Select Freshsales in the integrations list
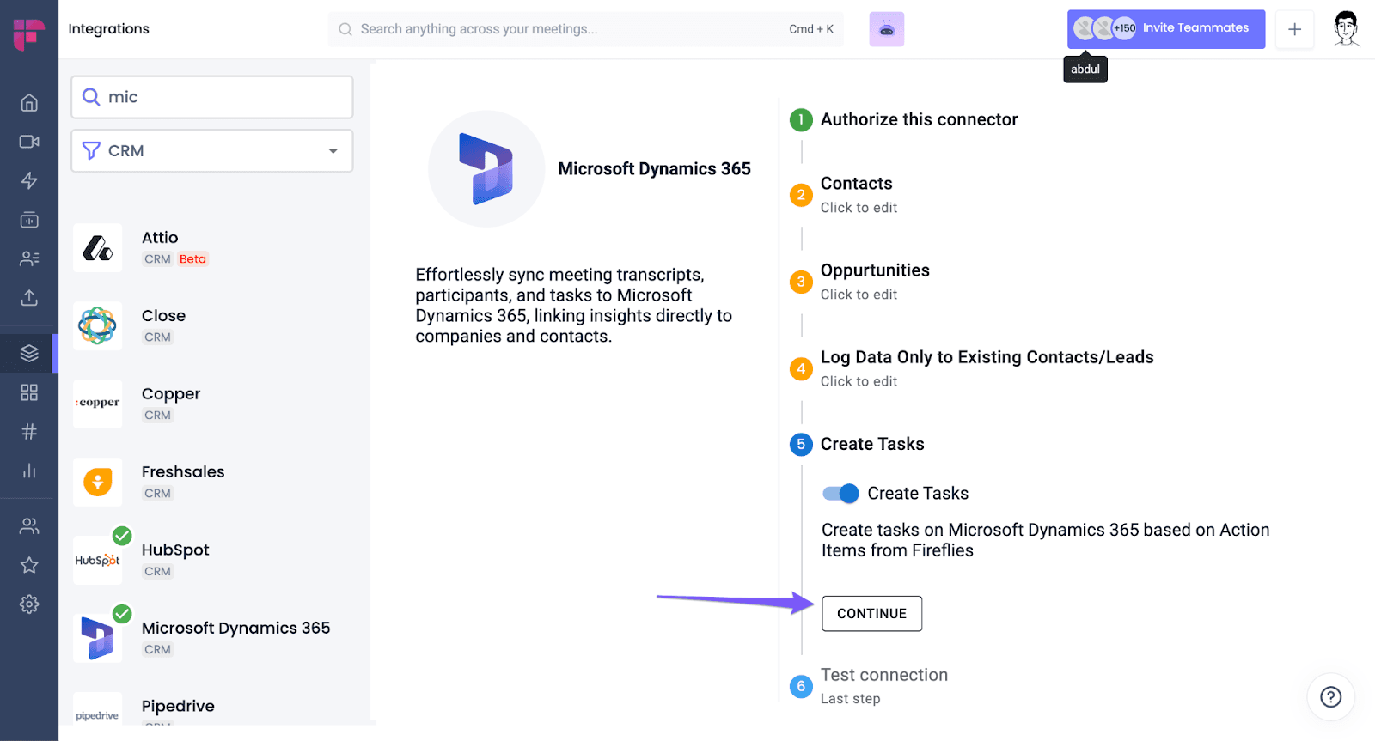 (183, 472)
